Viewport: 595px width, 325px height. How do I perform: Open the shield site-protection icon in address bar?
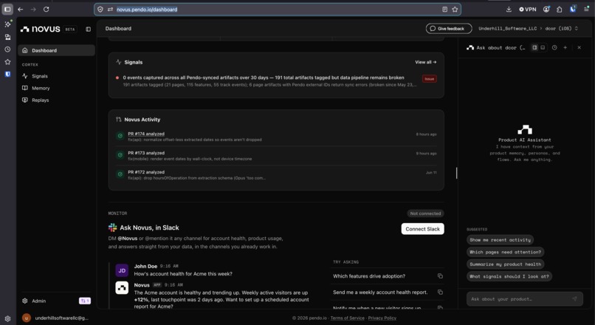tap(100, 10)
